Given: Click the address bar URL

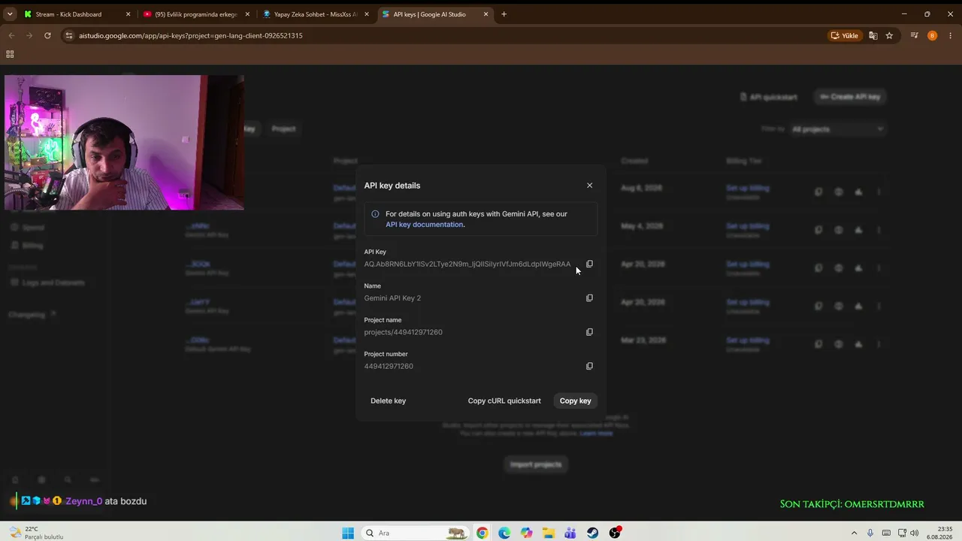Looking at the screenshot, I should click(191, 35).
